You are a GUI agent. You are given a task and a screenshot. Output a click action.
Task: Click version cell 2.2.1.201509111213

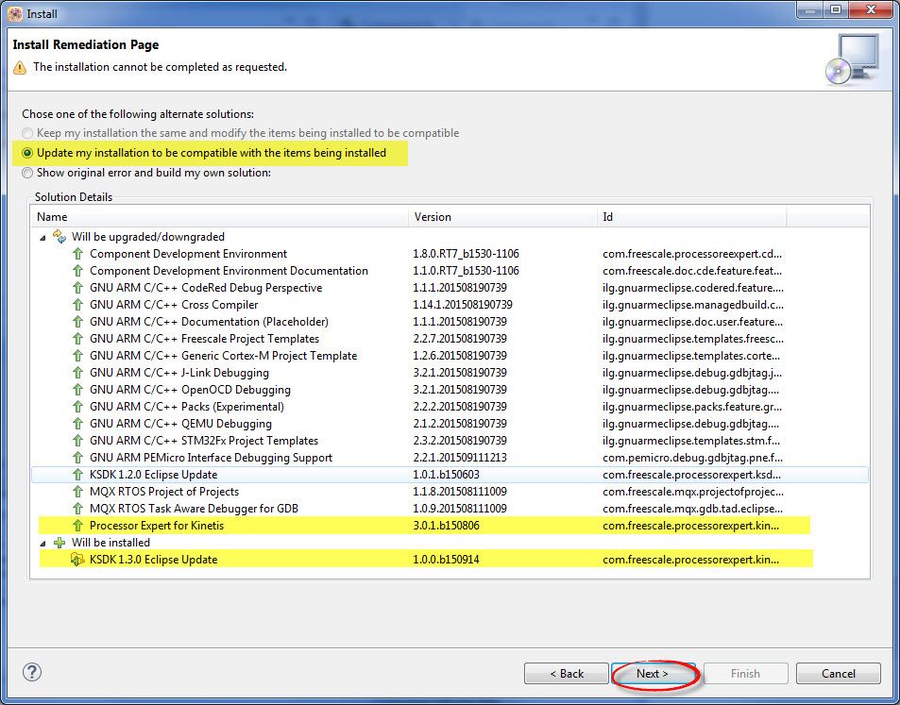[x=460, y=457]
